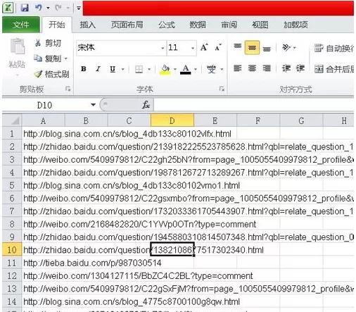Toggle underline formatting

(x=113, y=69)
